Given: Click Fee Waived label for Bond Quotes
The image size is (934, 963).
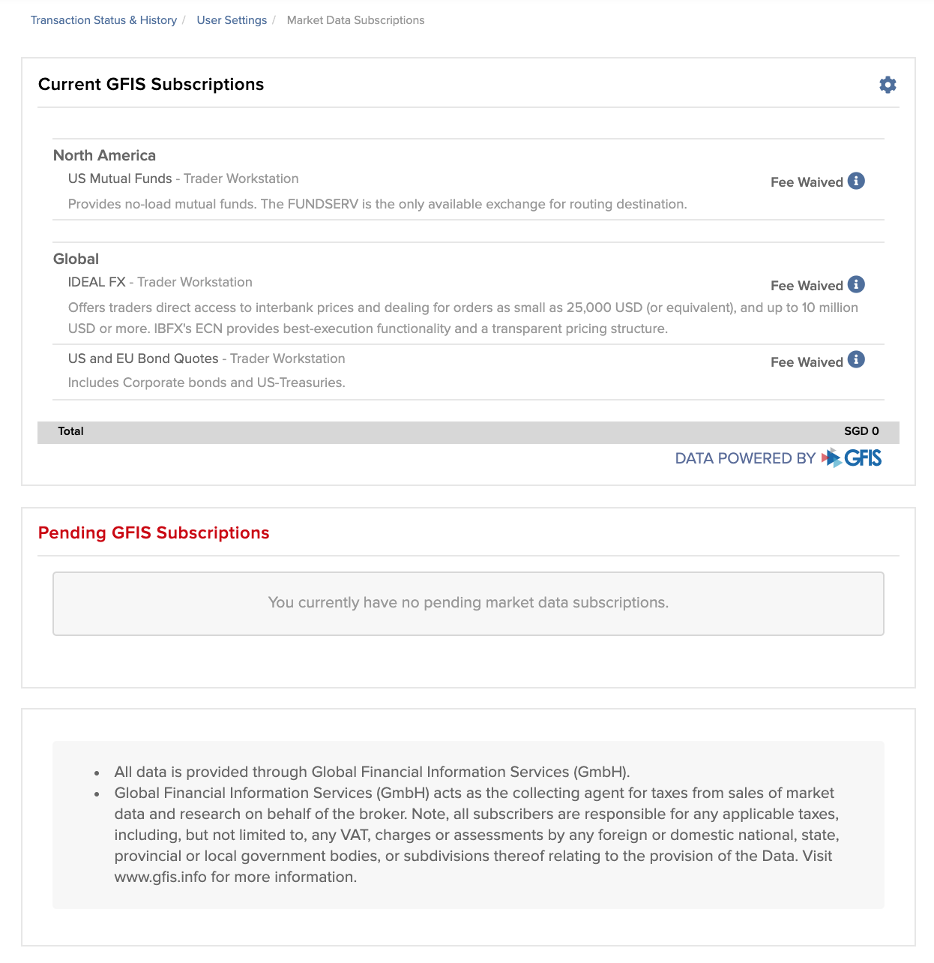Looking at the screenshot, I should (807, 362).
